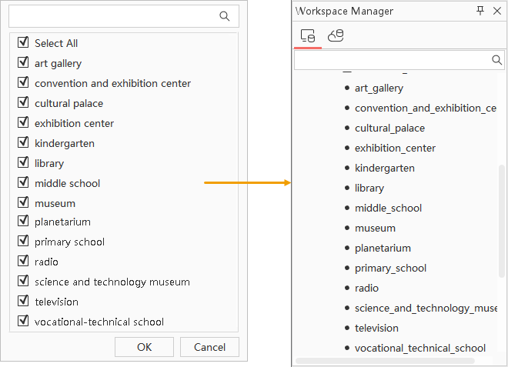This screenshot has width=508, height=367.
Task: Uncheck the art gallery checkbox
Action: pos(23,63)
